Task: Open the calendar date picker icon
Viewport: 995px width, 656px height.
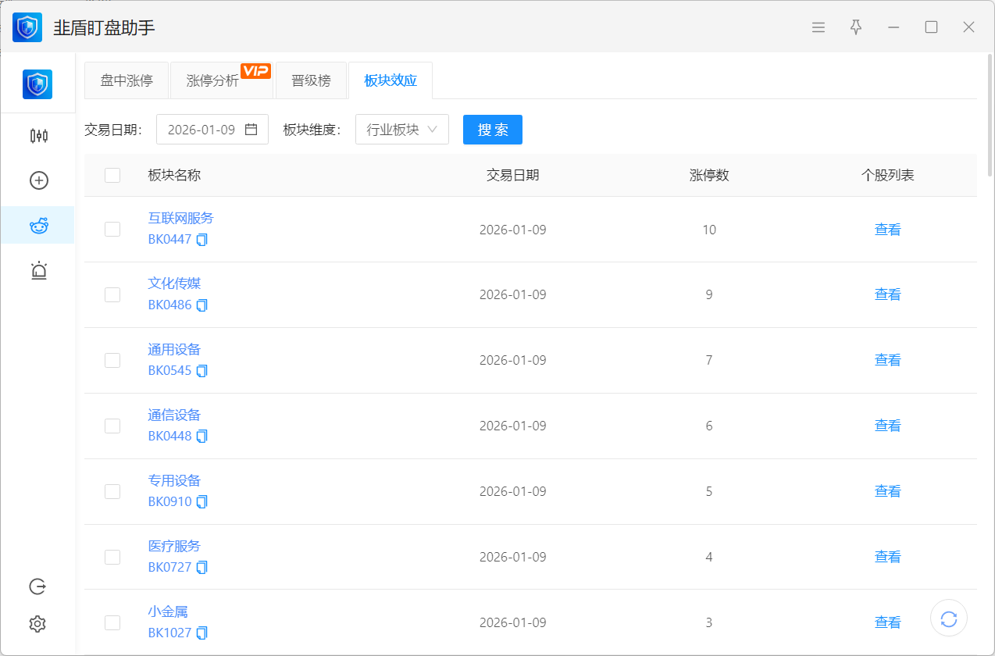Action: coord(251,130)
